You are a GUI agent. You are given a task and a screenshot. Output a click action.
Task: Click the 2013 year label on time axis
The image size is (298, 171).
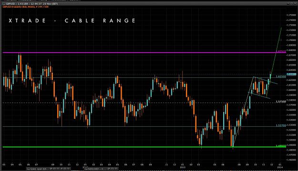coord(183,167)
